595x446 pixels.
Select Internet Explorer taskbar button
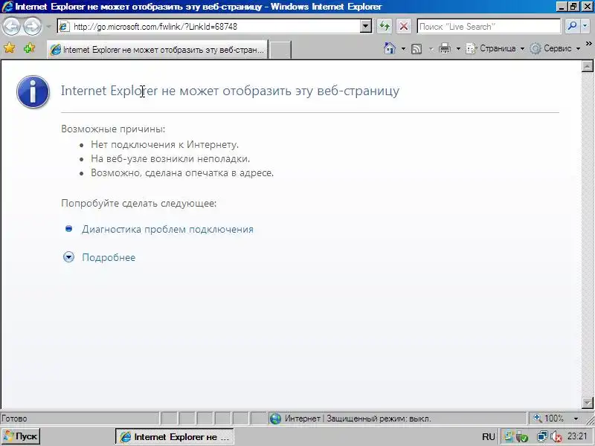[175, 437]
